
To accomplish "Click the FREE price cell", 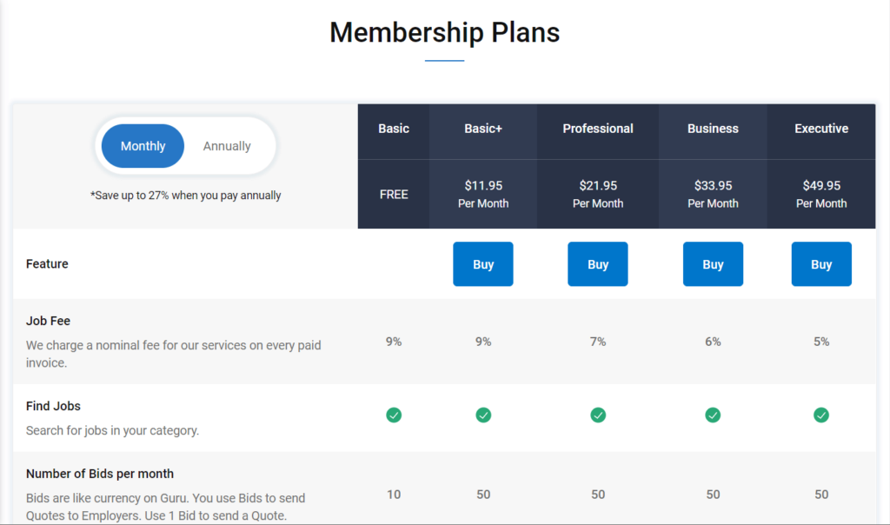I will click(x=394, y=195).
